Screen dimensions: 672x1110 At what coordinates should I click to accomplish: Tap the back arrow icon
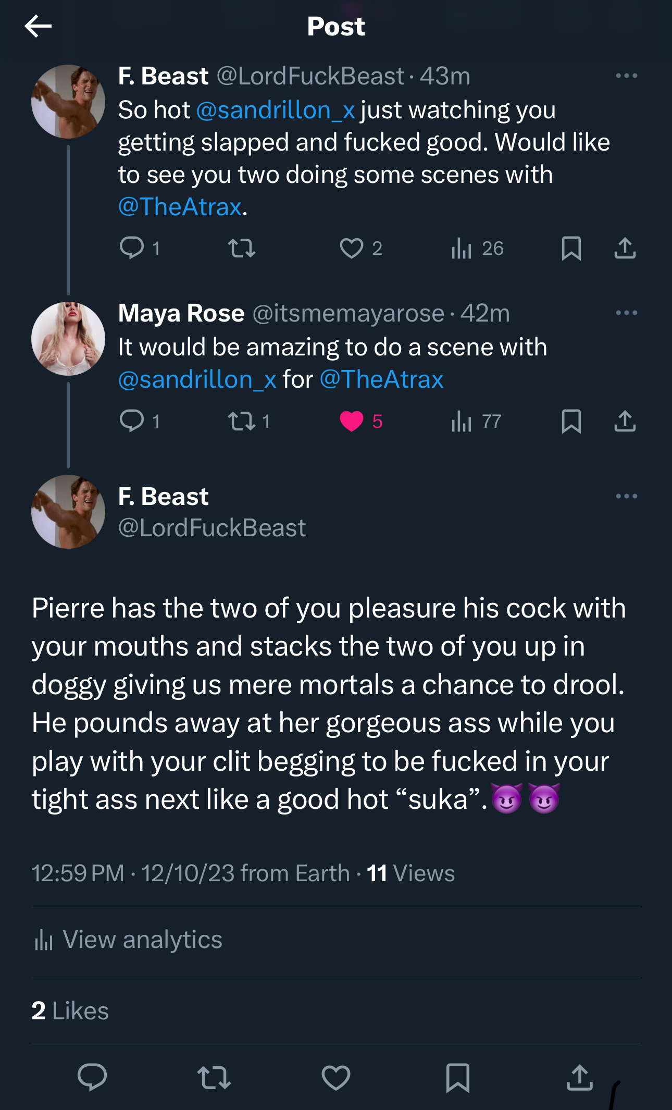coord(38,26)
